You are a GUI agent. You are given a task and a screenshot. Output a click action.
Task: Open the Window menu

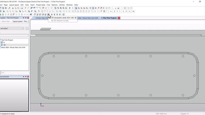[x=69, y=5]
